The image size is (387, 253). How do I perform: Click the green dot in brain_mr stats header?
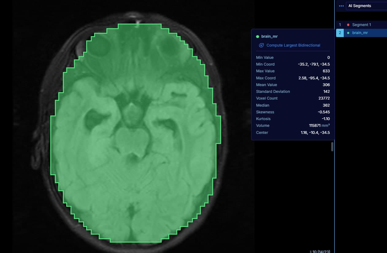[x=258, y=36]
